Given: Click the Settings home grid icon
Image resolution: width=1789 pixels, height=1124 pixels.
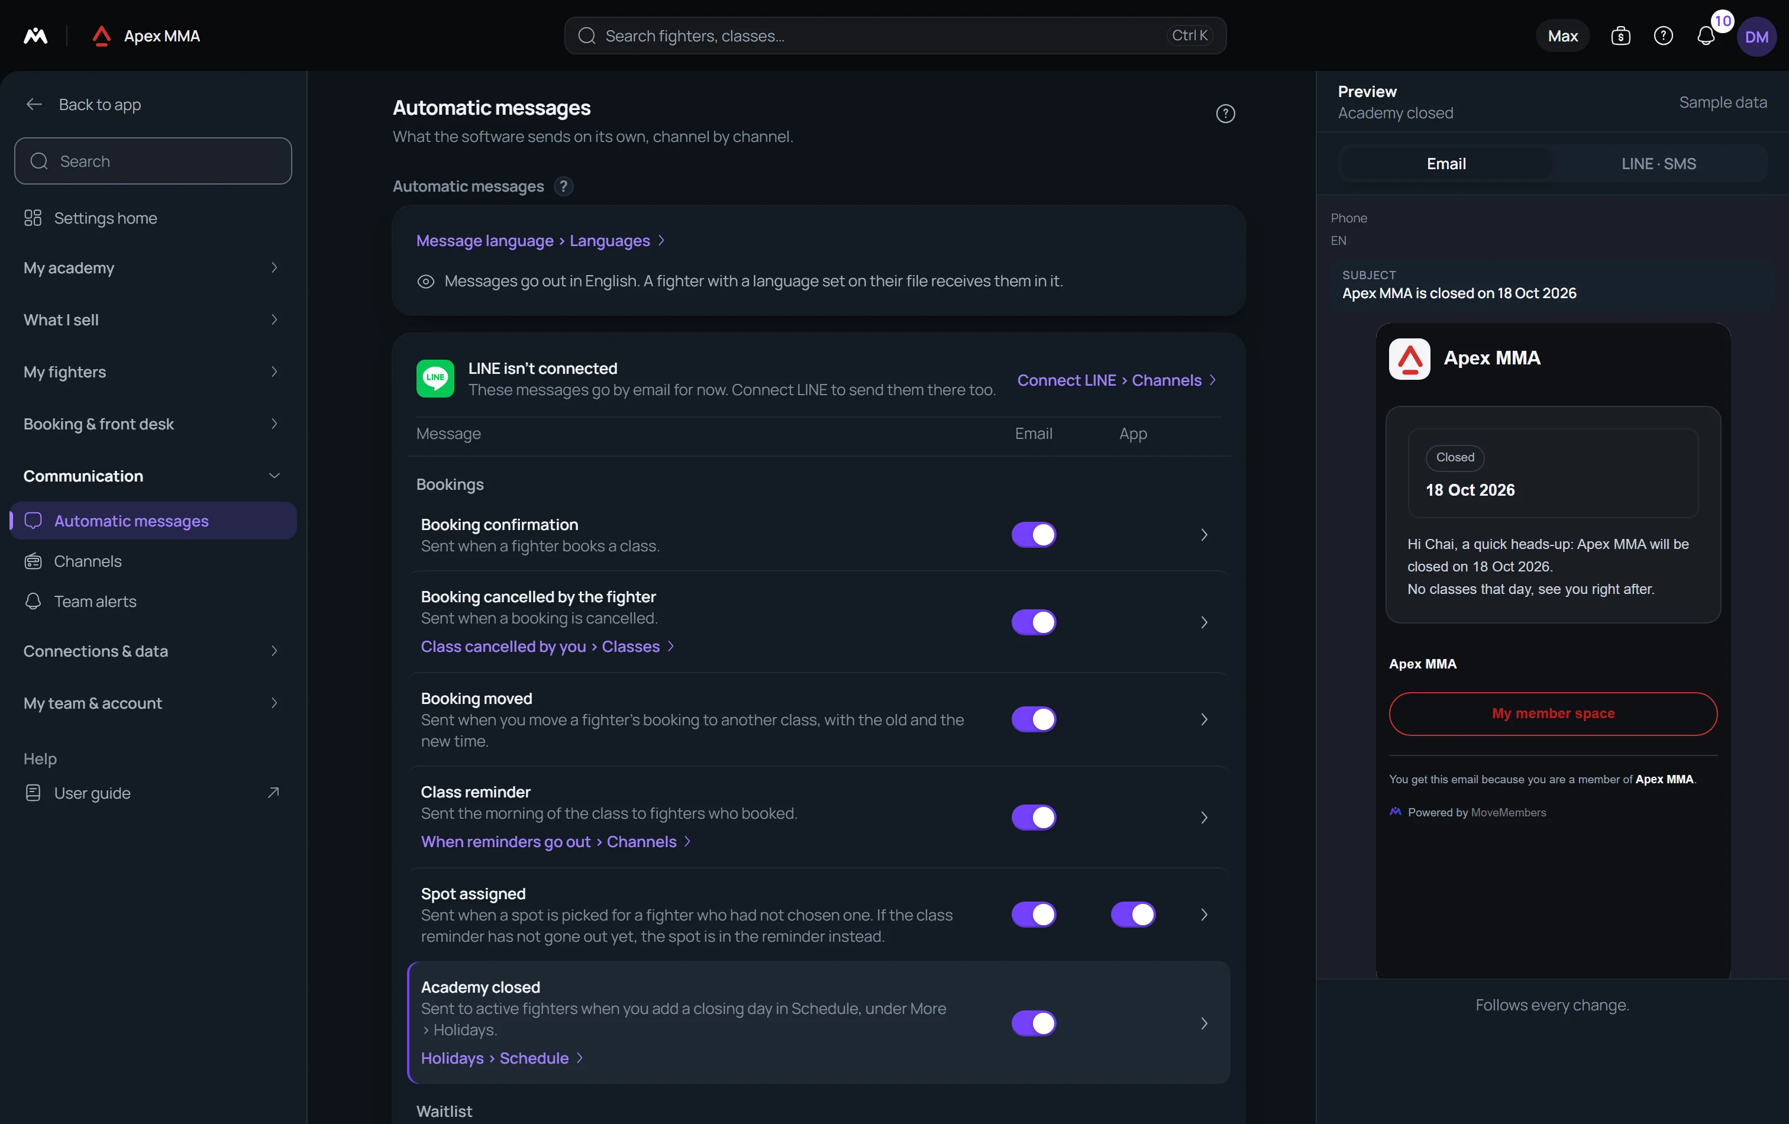Looking at the screenshot, I should [x=33, y=218].
